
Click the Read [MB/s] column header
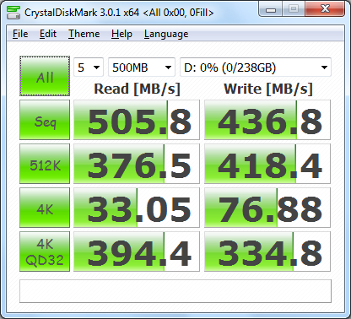point(137,89)
